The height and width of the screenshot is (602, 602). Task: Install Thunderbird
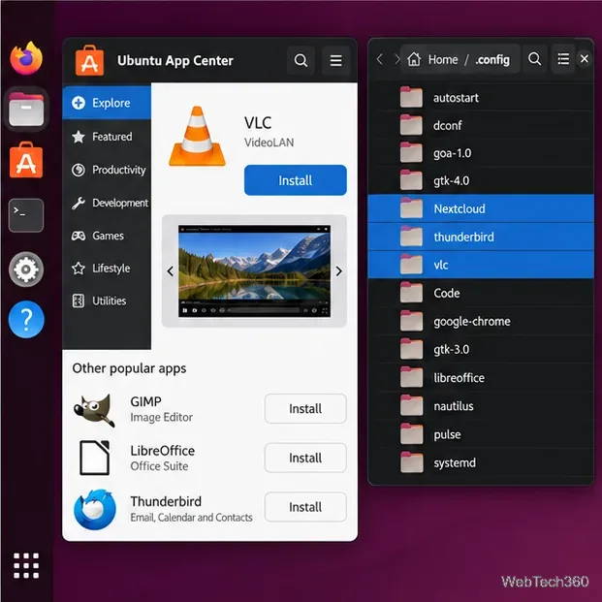(x=305, y=507)
